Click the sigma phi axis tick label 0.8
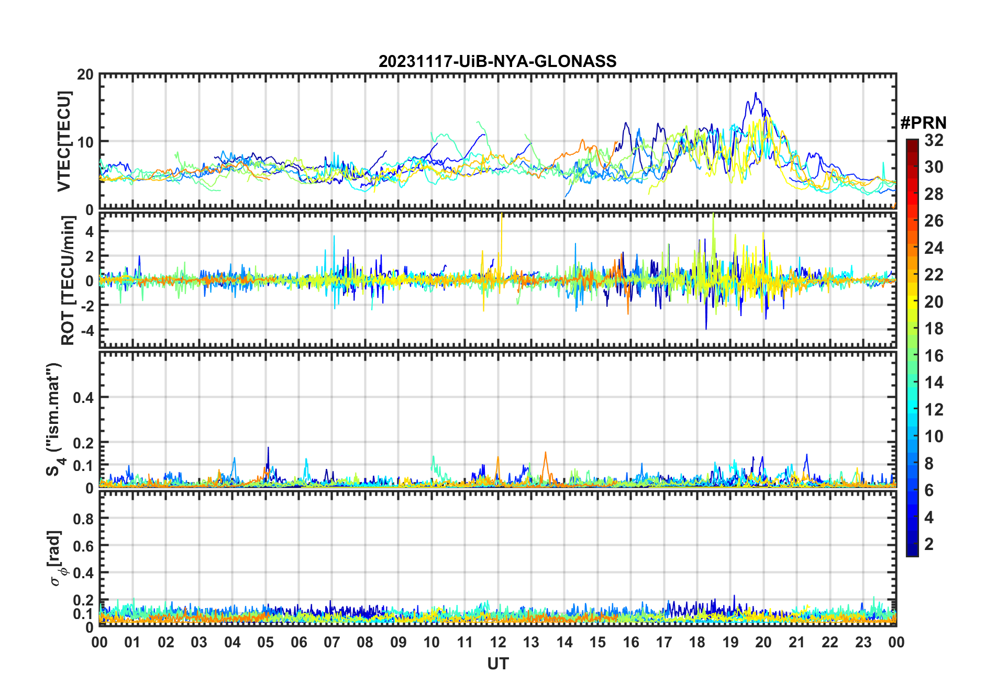The width and height of the screenshot is (996, 696). click(x=83, y=519)
